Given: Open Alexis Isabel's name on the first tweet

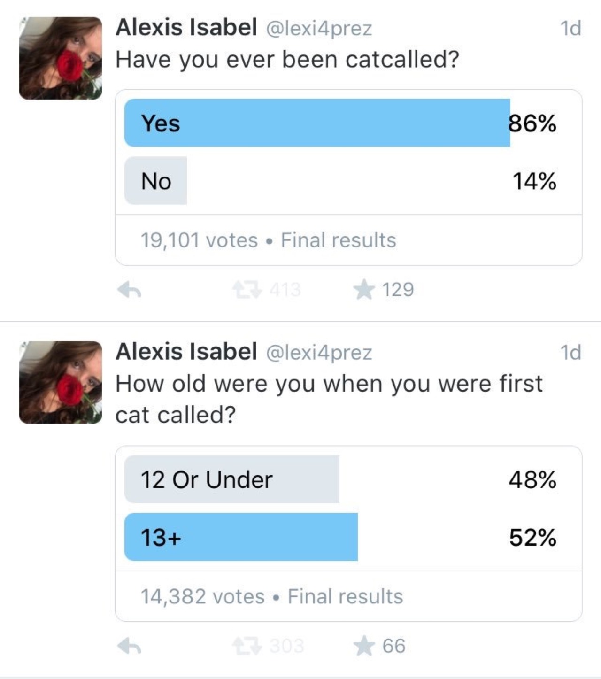Looking at the screenshot, I should pyautogui.click(x=186, y=27).
